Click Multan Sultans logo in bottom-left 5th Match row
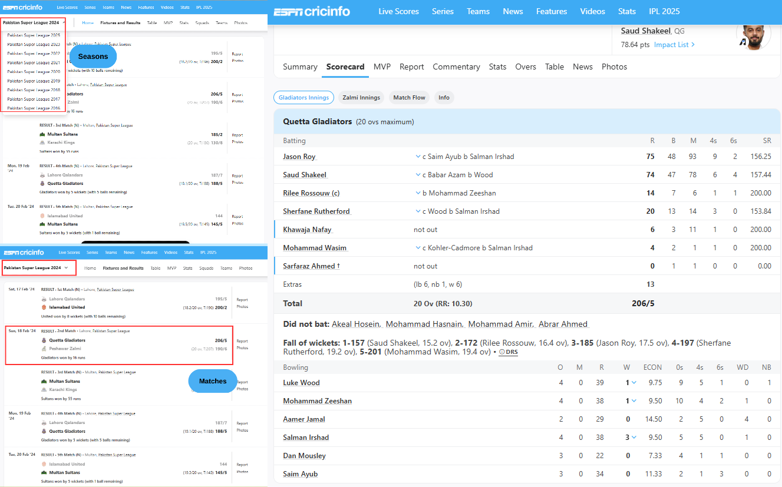Image resolution: width=782 pixels, height=487 pixels. [x=43, y=472]
